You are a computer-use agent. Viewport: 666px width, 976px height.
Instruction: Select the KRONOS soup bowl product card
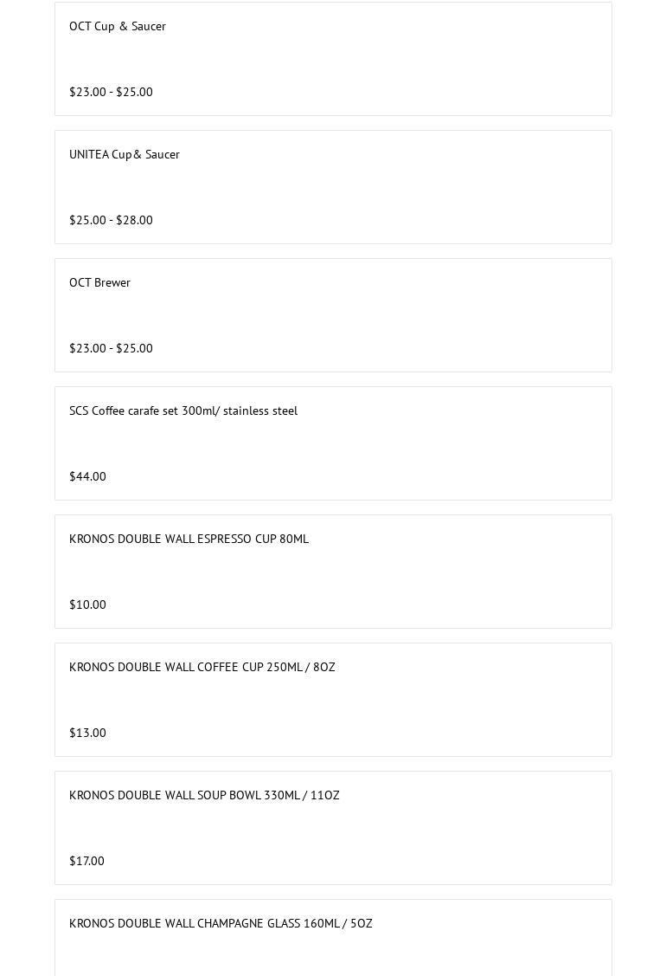pos(333,828)
